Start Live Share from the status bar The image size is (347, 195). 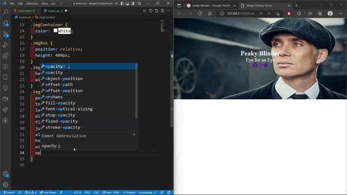point(48,193)
